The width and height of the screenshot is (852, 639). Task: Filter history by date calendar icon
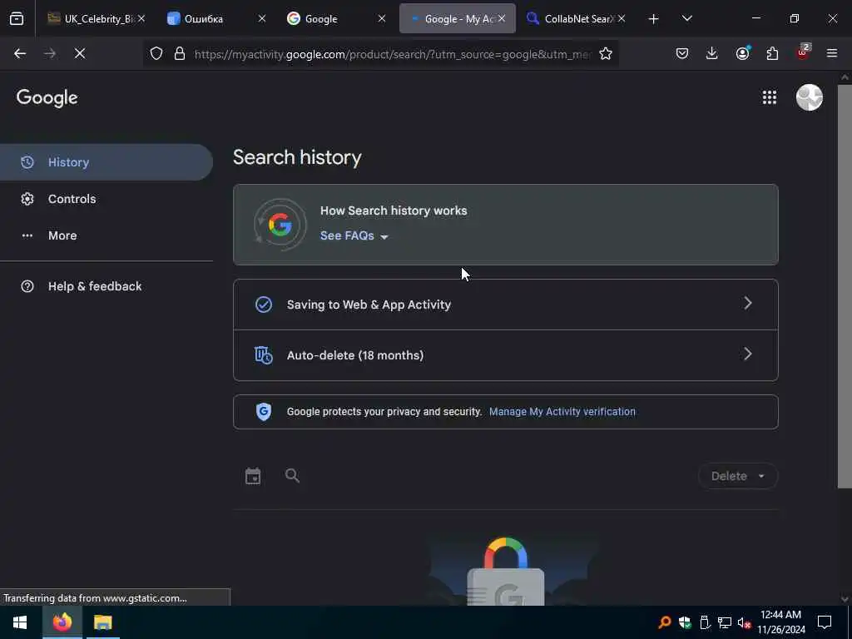253,476
